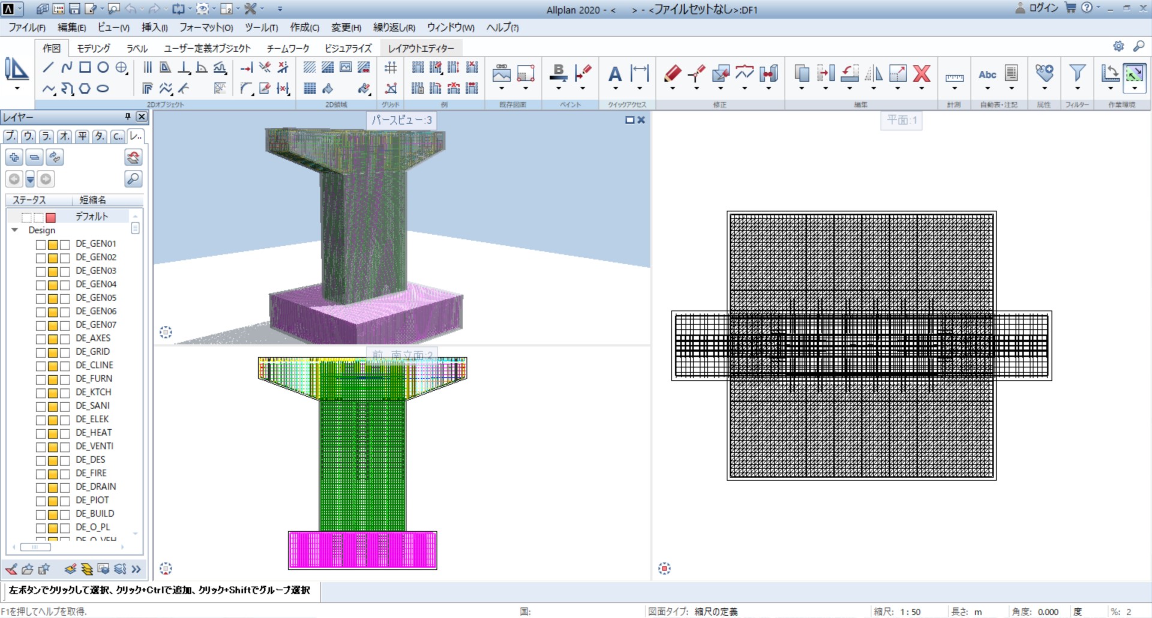Switch to the モデリング ribbon tab
The height and width of the screenshot is (618, 1152).
[x=94, y=48]
